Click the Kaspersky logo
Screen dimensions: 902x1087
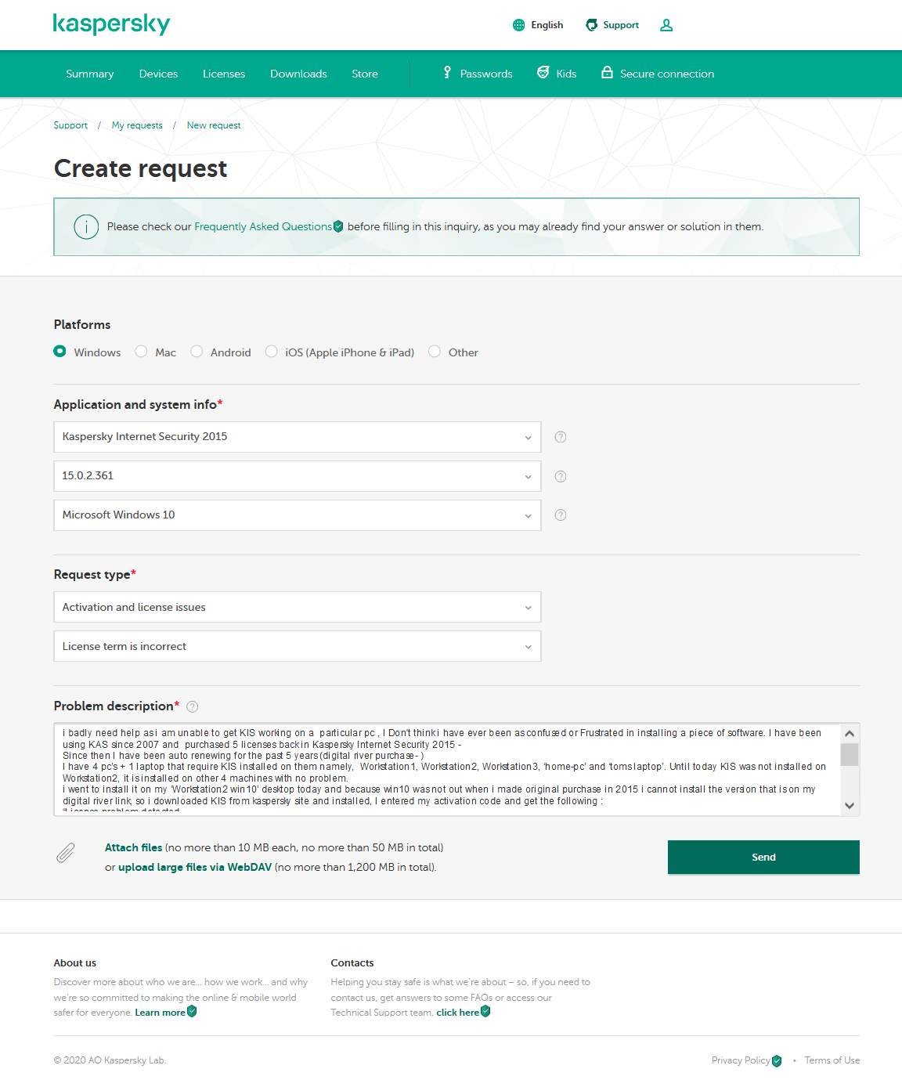111,24
